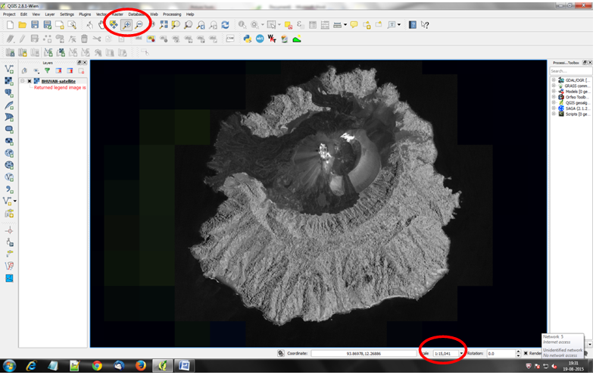
Task: Open the Measure tool dropdown arrow
Action: point(345,25)
